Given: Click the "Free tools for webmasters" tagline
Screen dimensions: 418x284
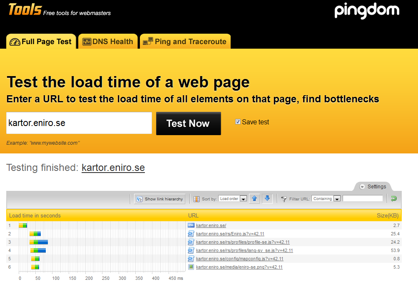Looking at the screenshot, I should click(77, 13).
